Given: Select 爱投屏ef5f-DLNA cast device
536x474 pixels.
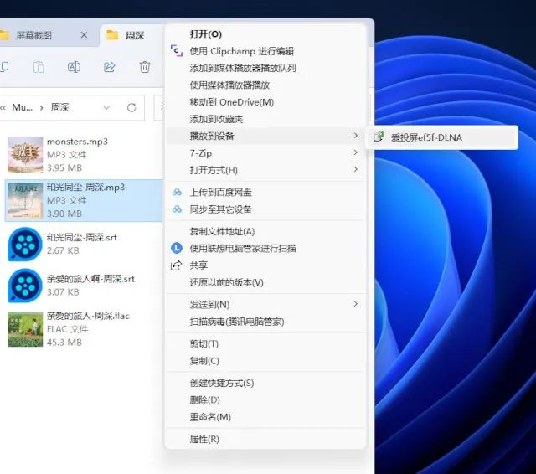Looking at the screenshot, I should click(425, 137).
